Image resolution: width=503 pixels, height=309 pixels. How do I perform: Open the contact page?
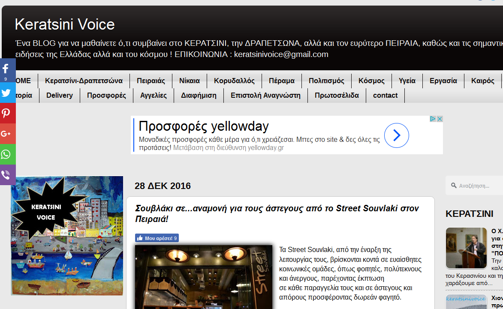[385, 96]
